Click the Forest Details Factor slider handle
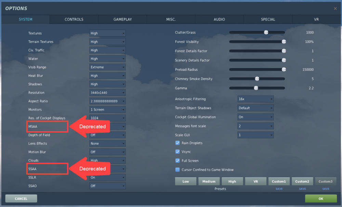 tap(284, 51)
